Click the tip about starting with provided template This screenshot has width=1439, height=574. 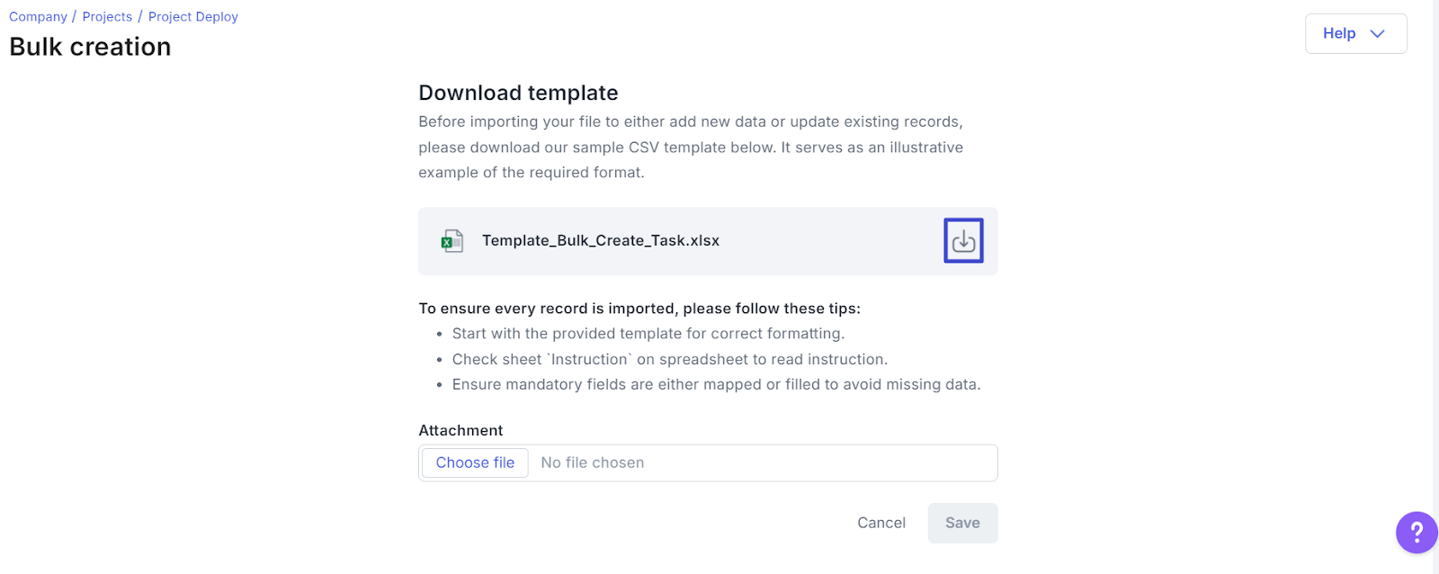648,334
